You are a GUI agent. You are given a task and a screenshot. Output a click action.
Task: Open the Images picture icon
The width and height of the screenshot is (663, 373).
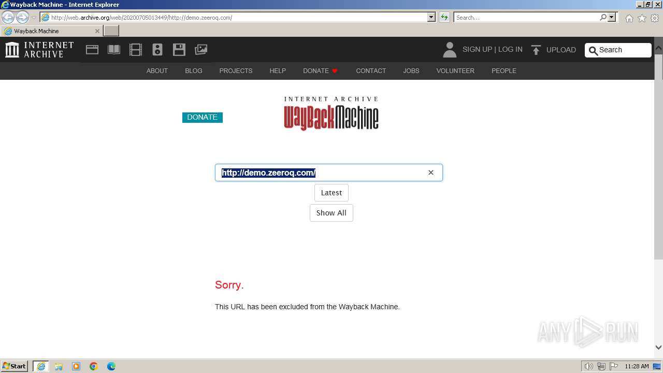tap(201, 50)
